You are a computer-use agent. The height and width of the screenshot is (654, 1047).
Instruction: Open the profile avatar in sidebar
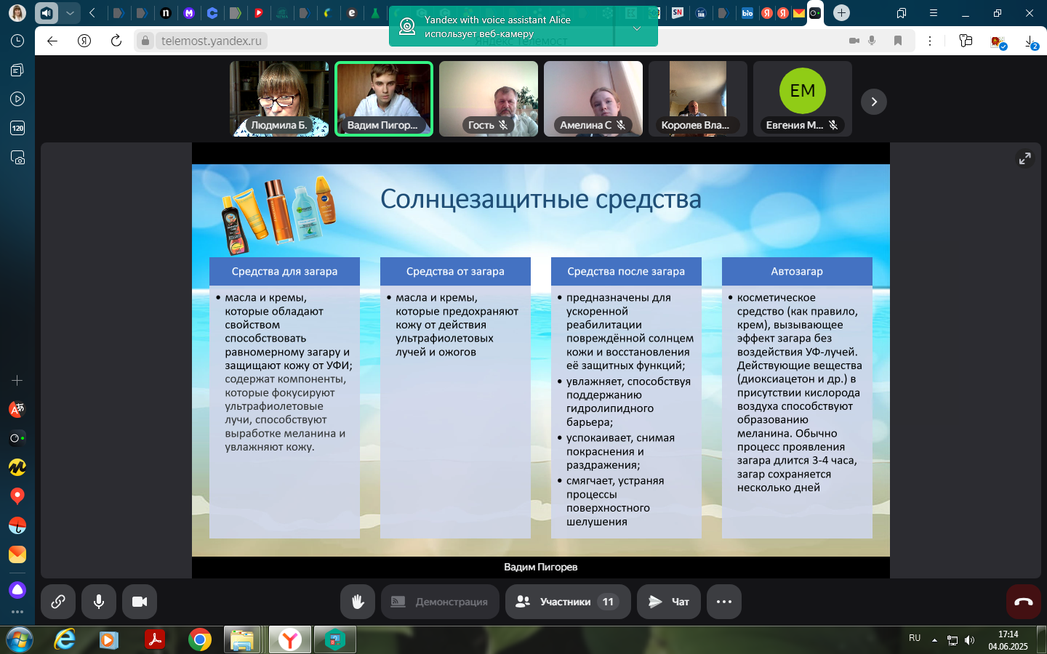[x=17, y=12]
